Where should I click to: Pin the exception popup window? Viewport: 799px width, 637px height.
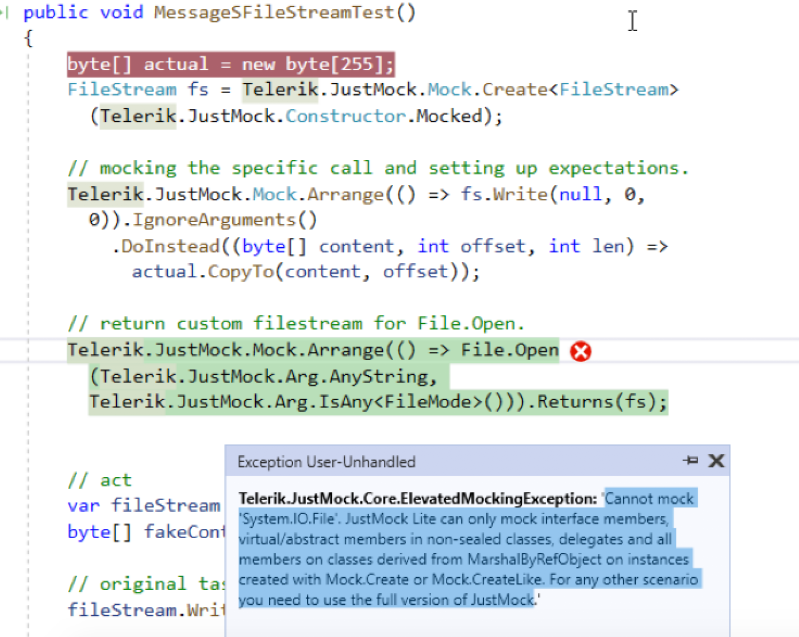[x=690, y=461]
